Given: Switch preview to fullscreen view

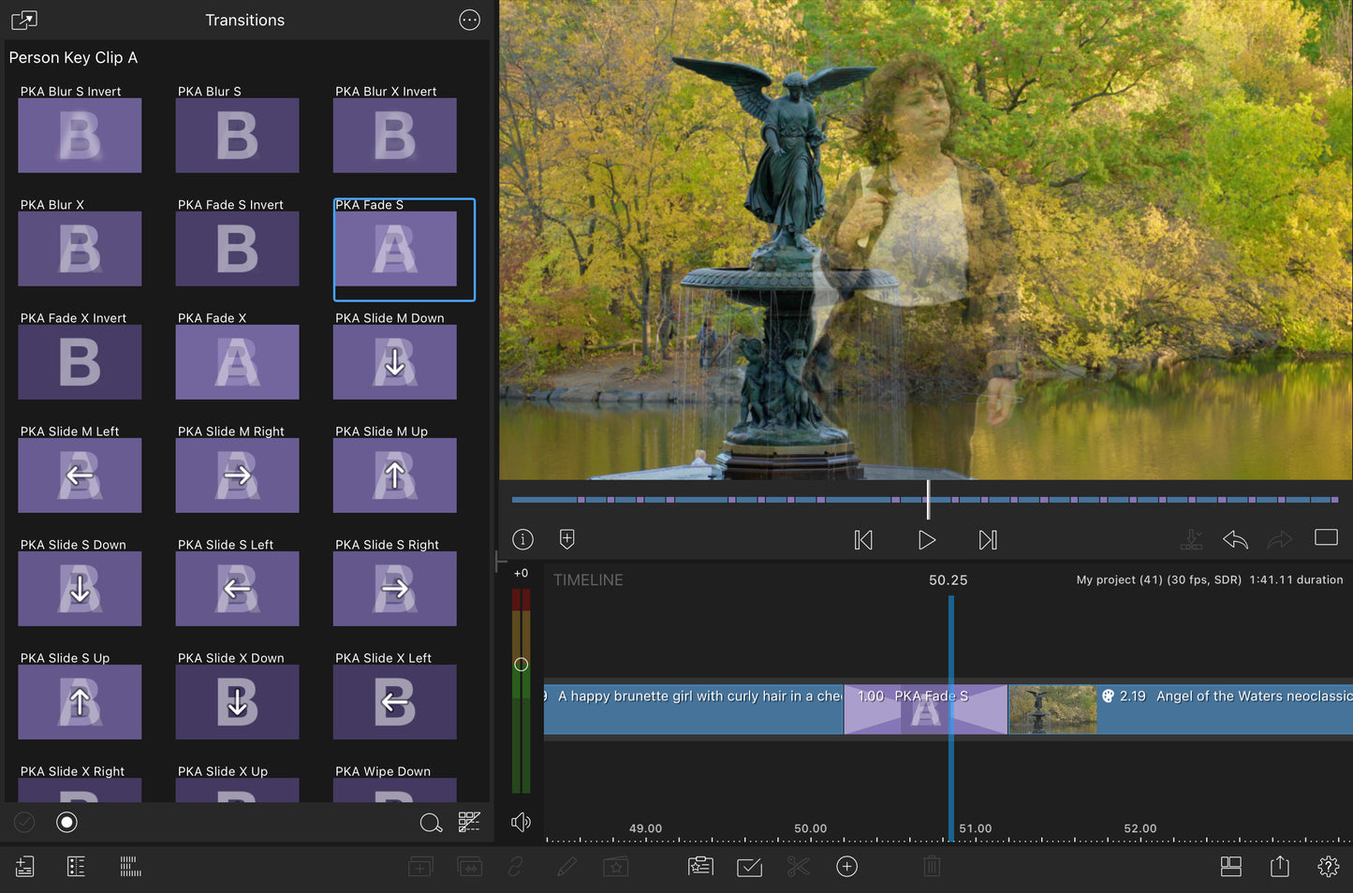Looking at the screenshot, I should click(x=1326, y=538).
